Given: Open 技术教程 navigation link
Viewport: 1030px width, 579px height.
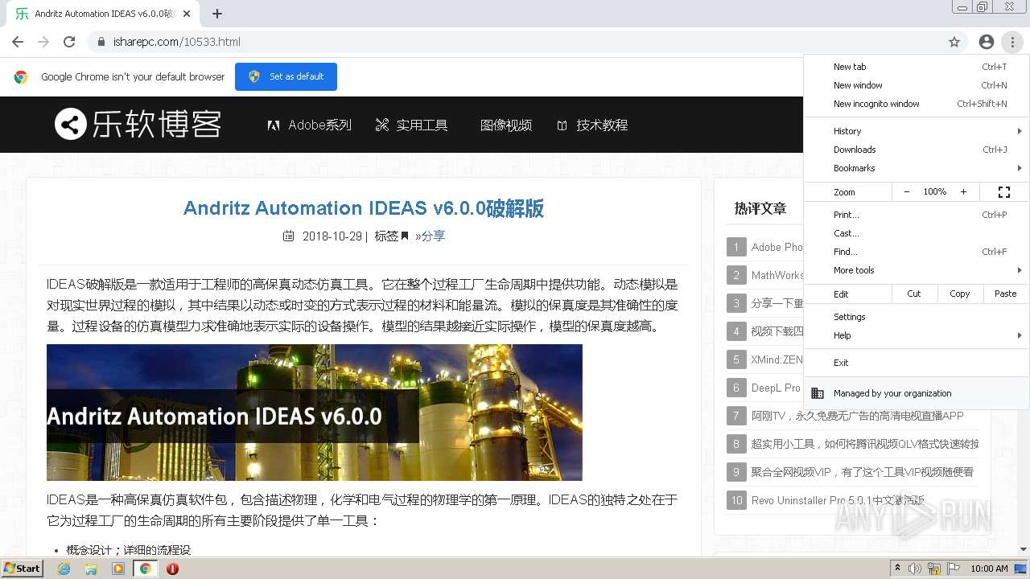Looking at the screenshot, I should [x=592, y=125].
